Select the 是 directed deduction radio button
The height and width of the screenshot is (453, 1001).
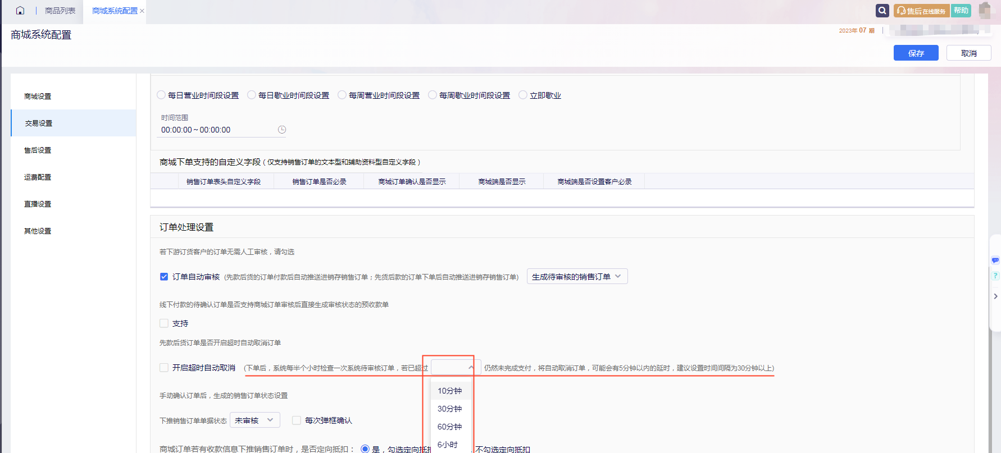click(x=365, y=449)
